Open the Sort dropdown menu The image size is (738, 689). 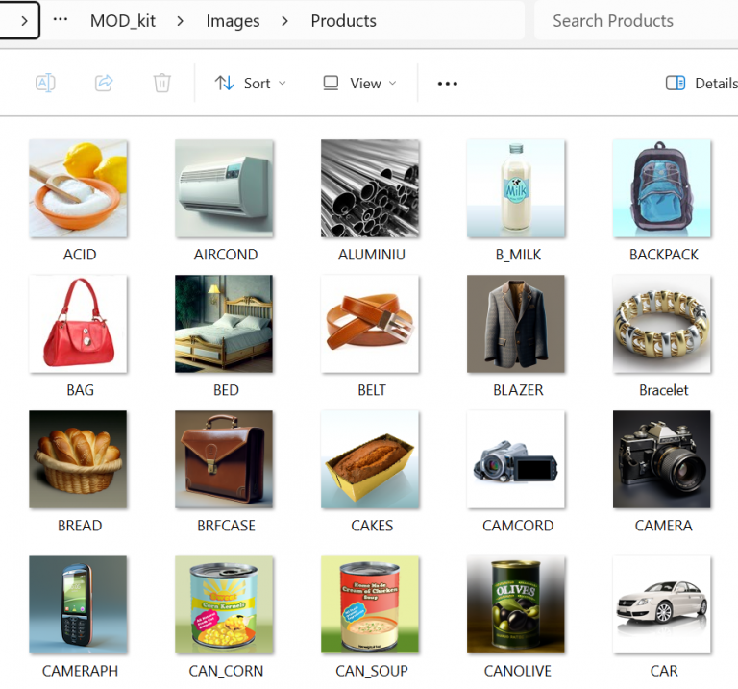pos(250,84)
